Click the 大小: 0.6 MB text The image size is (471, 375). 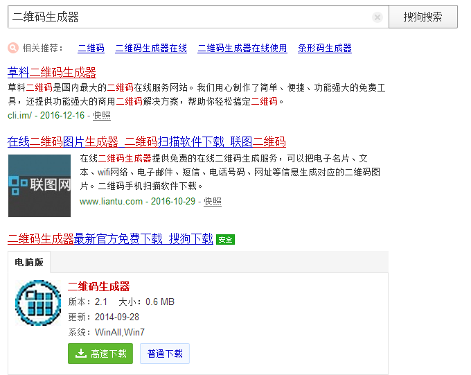coord(147,302)
